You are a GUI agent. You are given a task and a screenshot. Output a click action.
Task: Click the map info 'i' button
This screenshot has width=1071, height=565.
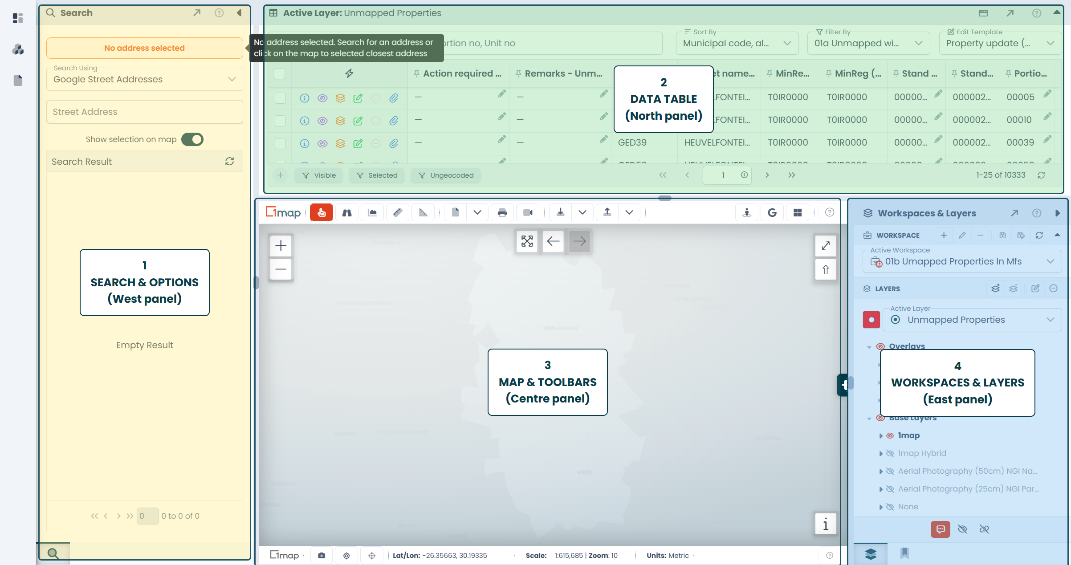click(x=826, y=524)
